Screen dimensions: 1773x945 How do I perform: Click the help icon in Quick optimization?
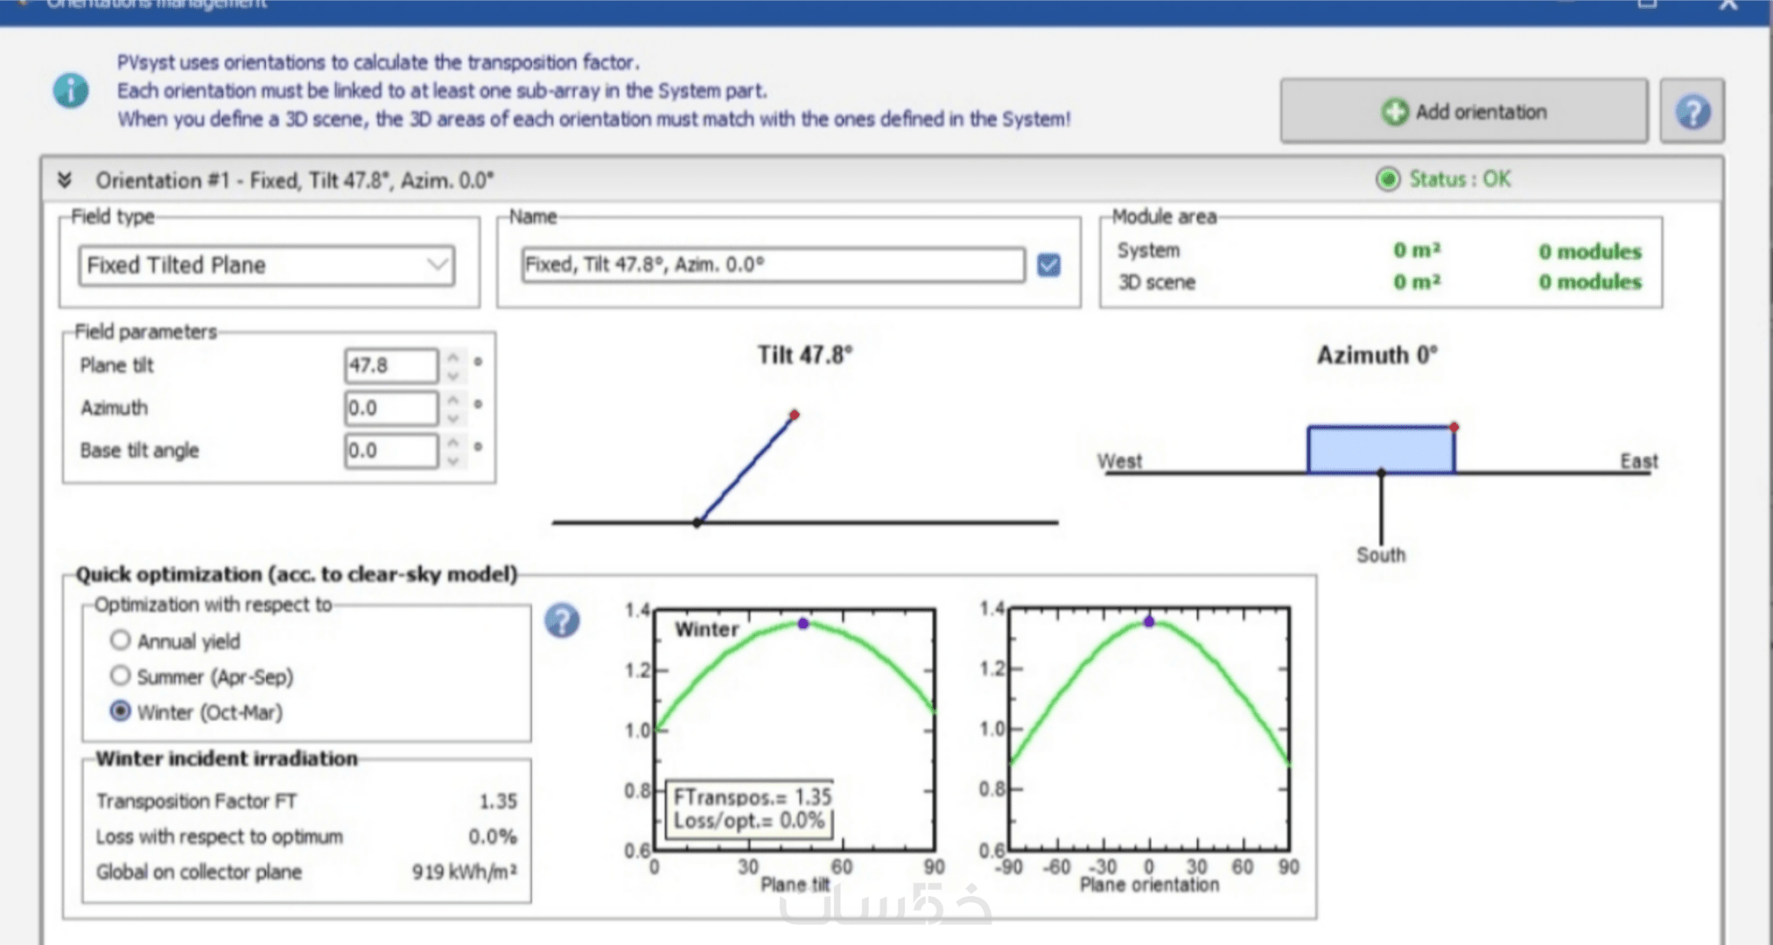(x=562, y=621)
